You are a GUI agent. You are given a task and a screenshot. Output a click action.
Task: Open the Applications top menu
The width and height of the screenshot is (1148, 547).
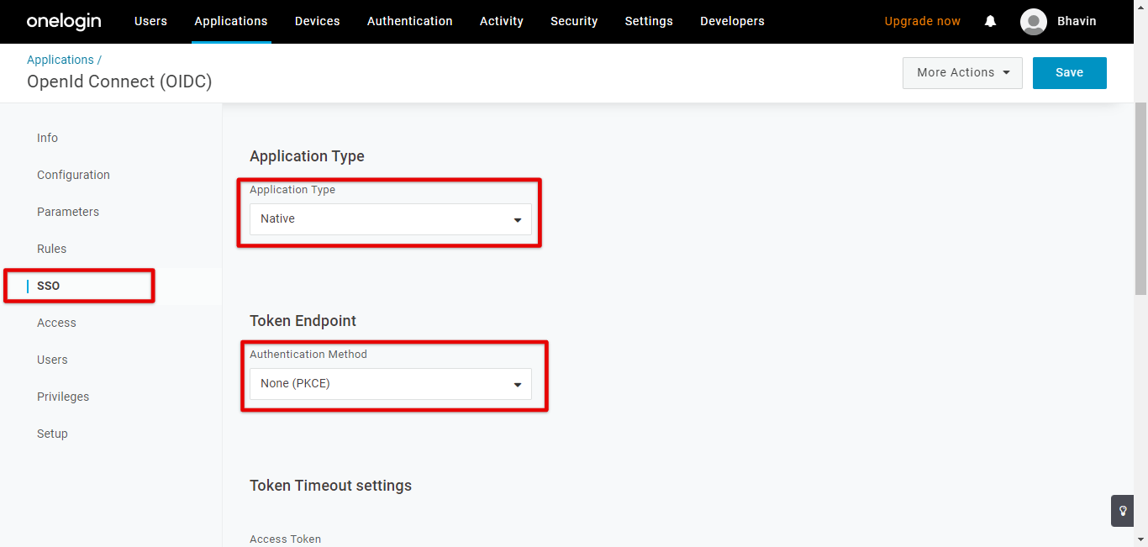click(231, 21)
